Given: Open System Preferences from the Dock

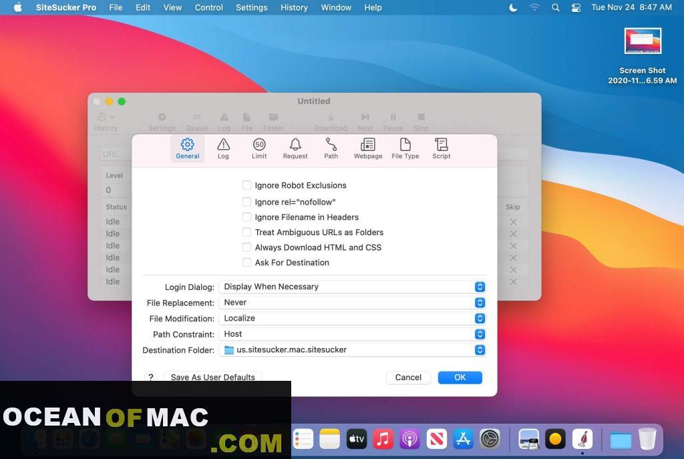Looking at the screenshot, I should click(490, 438).
